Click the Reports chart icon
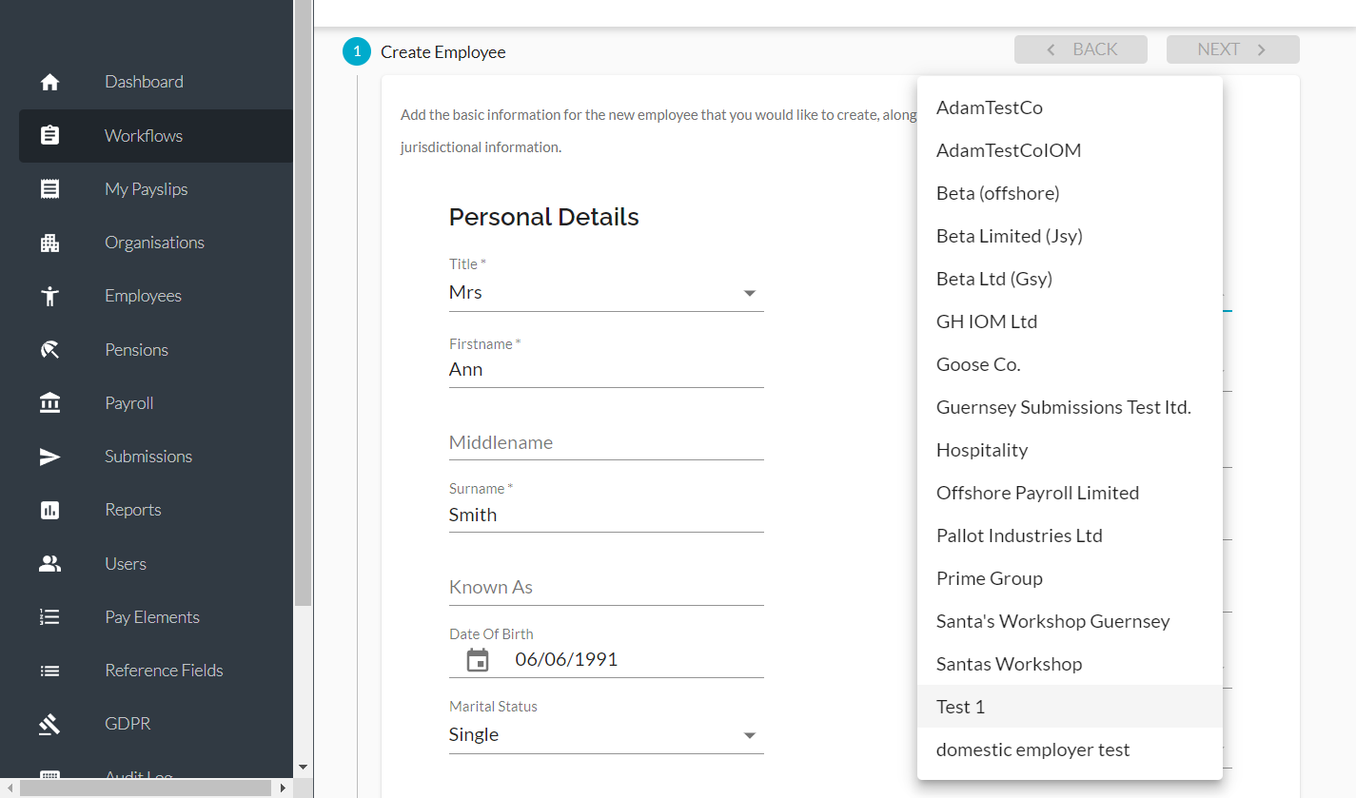The width and height of the screenshot is (1356, 798). click(x=50, y=510)
